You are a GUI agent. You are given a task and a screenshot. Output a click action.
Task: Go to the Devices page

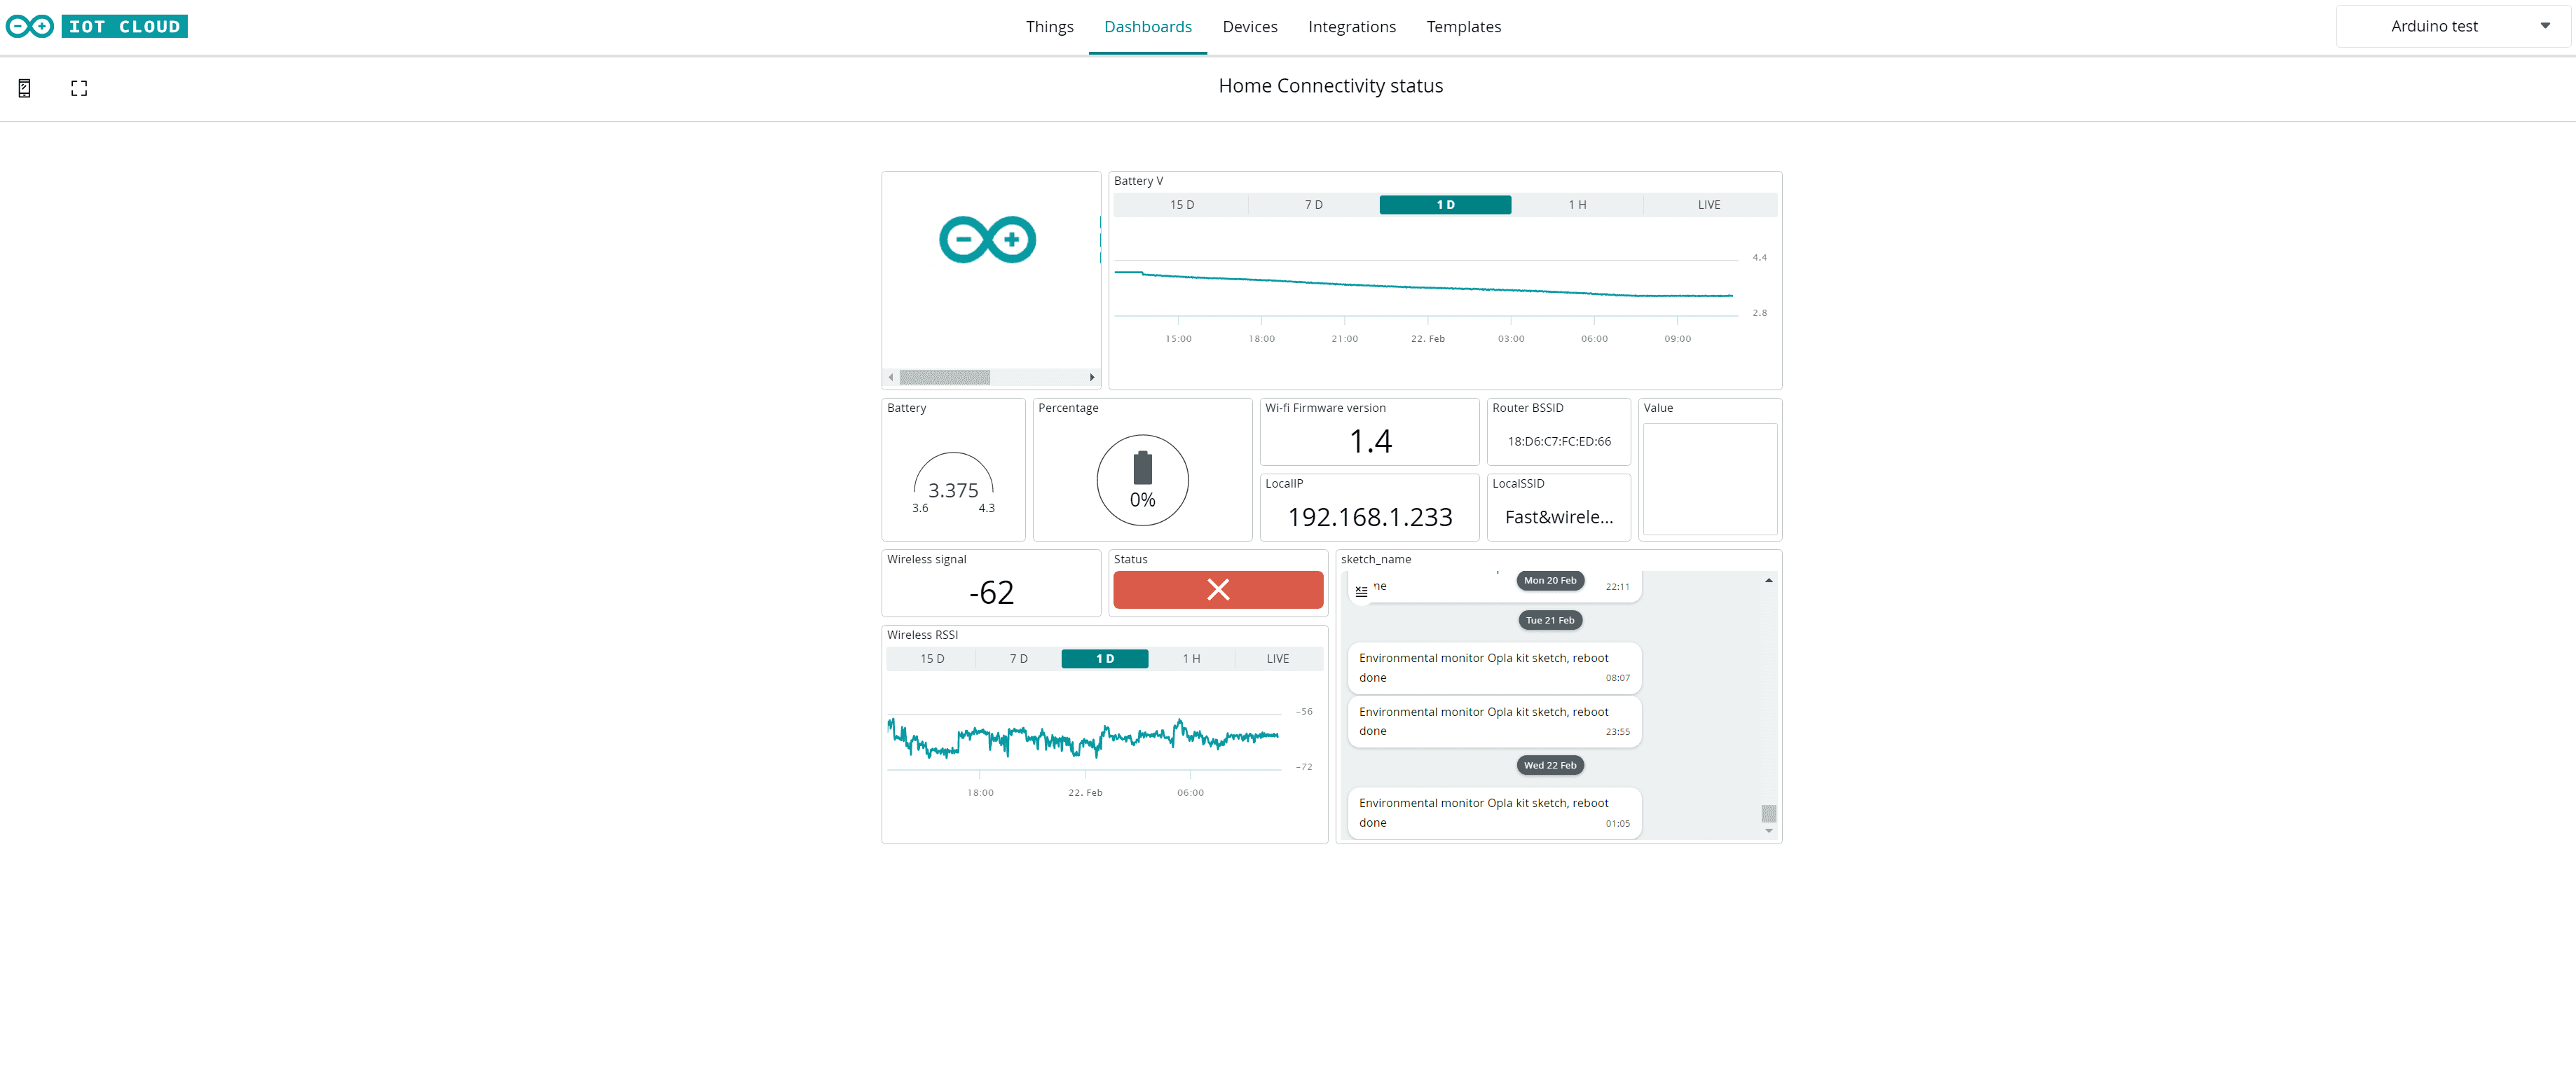1249,27
